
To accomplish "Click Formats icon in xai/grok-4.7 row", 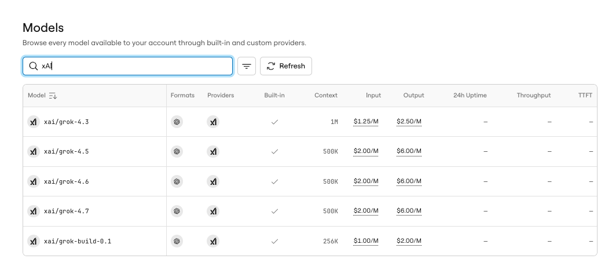I will [x=177, y=212].
